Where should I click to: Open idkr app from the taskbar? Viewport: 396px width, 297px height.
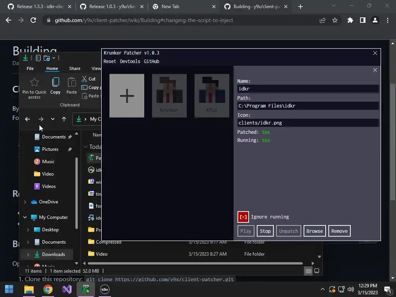point(104,289)
